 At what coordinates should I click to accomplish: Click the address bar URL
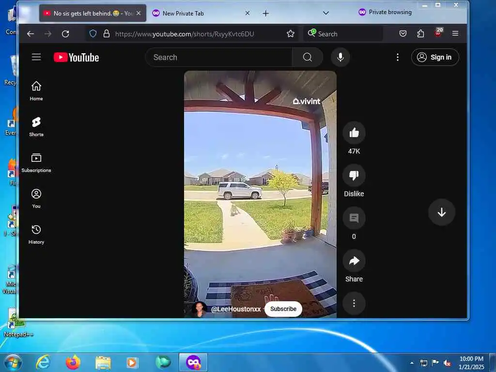click(185, 34)
